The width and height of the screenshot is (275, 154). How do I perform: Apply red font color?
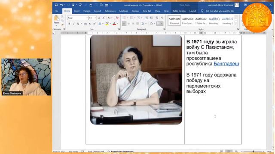click(x=114, y=24)
